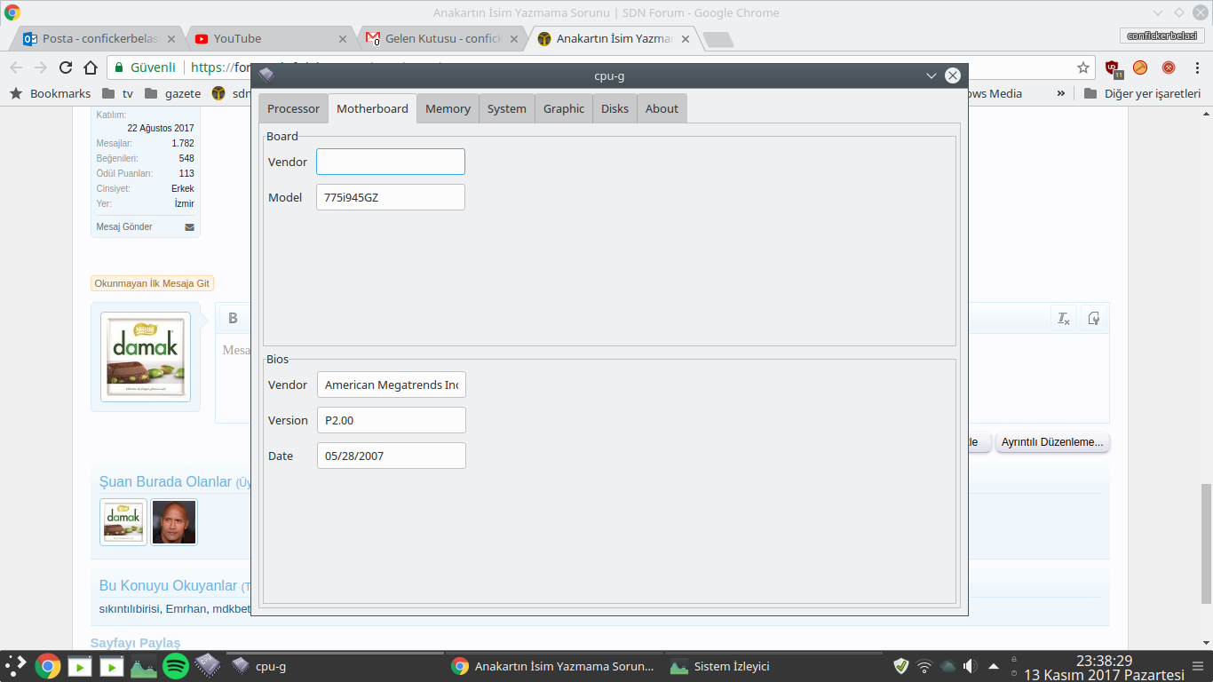Click the Bios Vendor field
This screenshot has width=1213, height=682.
tap(392, 385)
